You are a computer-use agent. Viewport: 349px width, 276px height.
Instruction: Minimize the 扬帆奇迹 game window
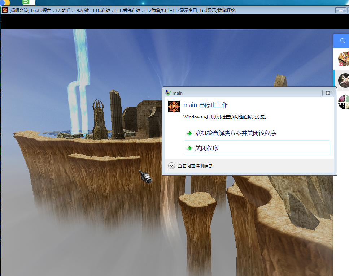tap(341, 10)
